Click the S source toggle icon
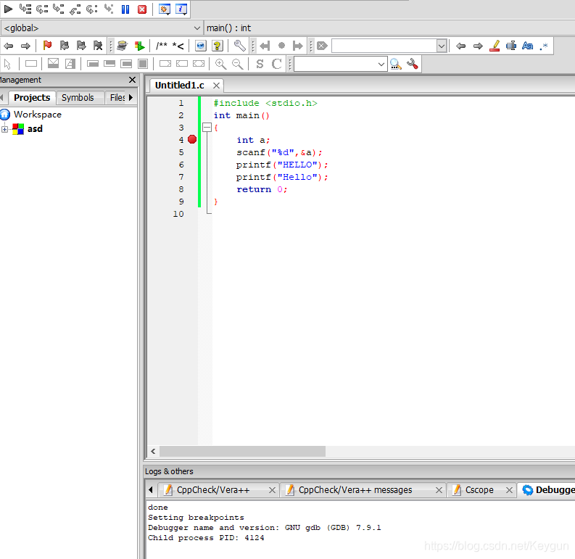Viewport: 575px width, 559px height. (260, 64)
